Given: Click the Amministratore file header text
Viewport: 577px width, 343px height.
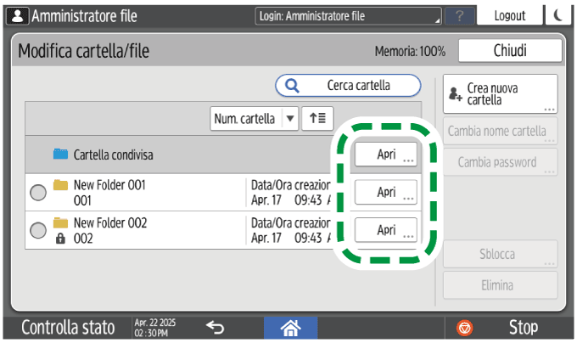Looking at the screenshot, I should (x=84, y=16).
